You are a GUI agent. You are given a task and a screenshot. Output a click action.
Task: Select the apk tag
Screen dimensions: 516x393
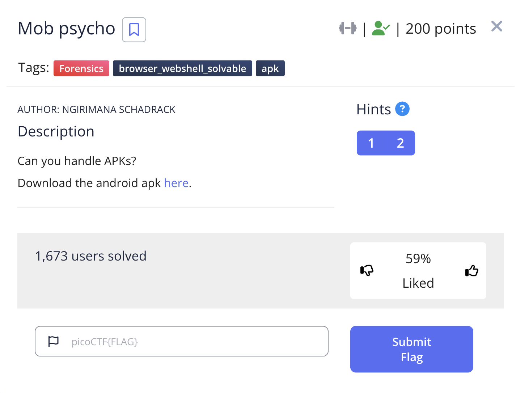coord(270,68)
